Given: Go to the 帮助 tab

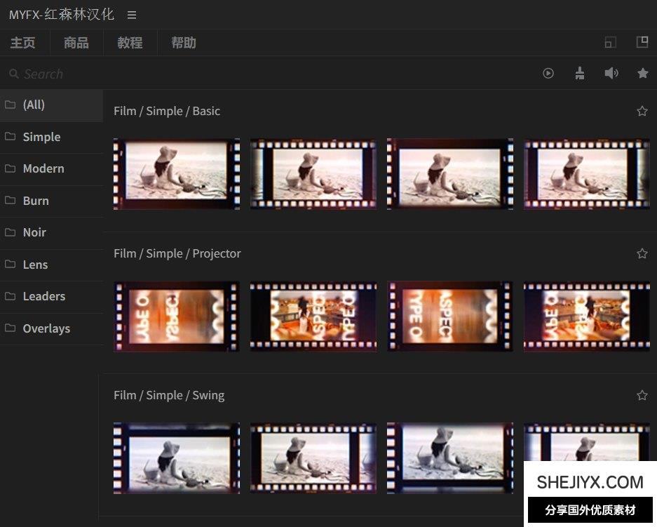Looking at the screenshot, I should click(x=184, y=43).
